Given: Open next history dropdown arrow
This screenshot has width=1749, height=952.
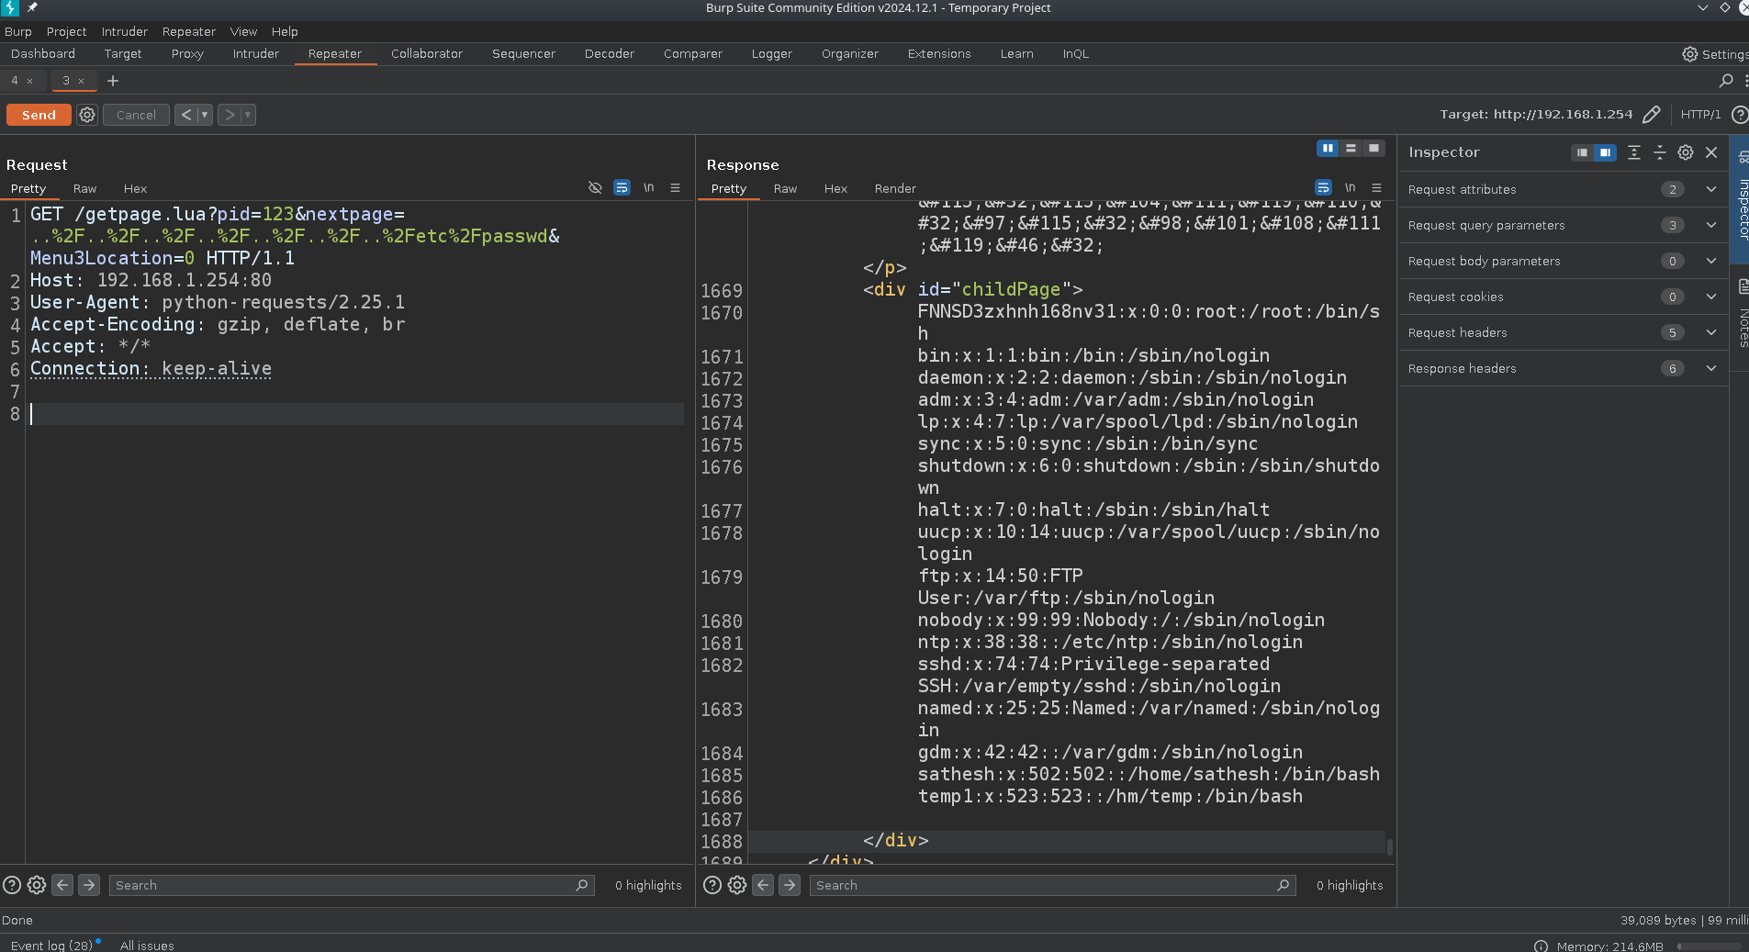Looking at the screenshot, I should click(248, 115).
